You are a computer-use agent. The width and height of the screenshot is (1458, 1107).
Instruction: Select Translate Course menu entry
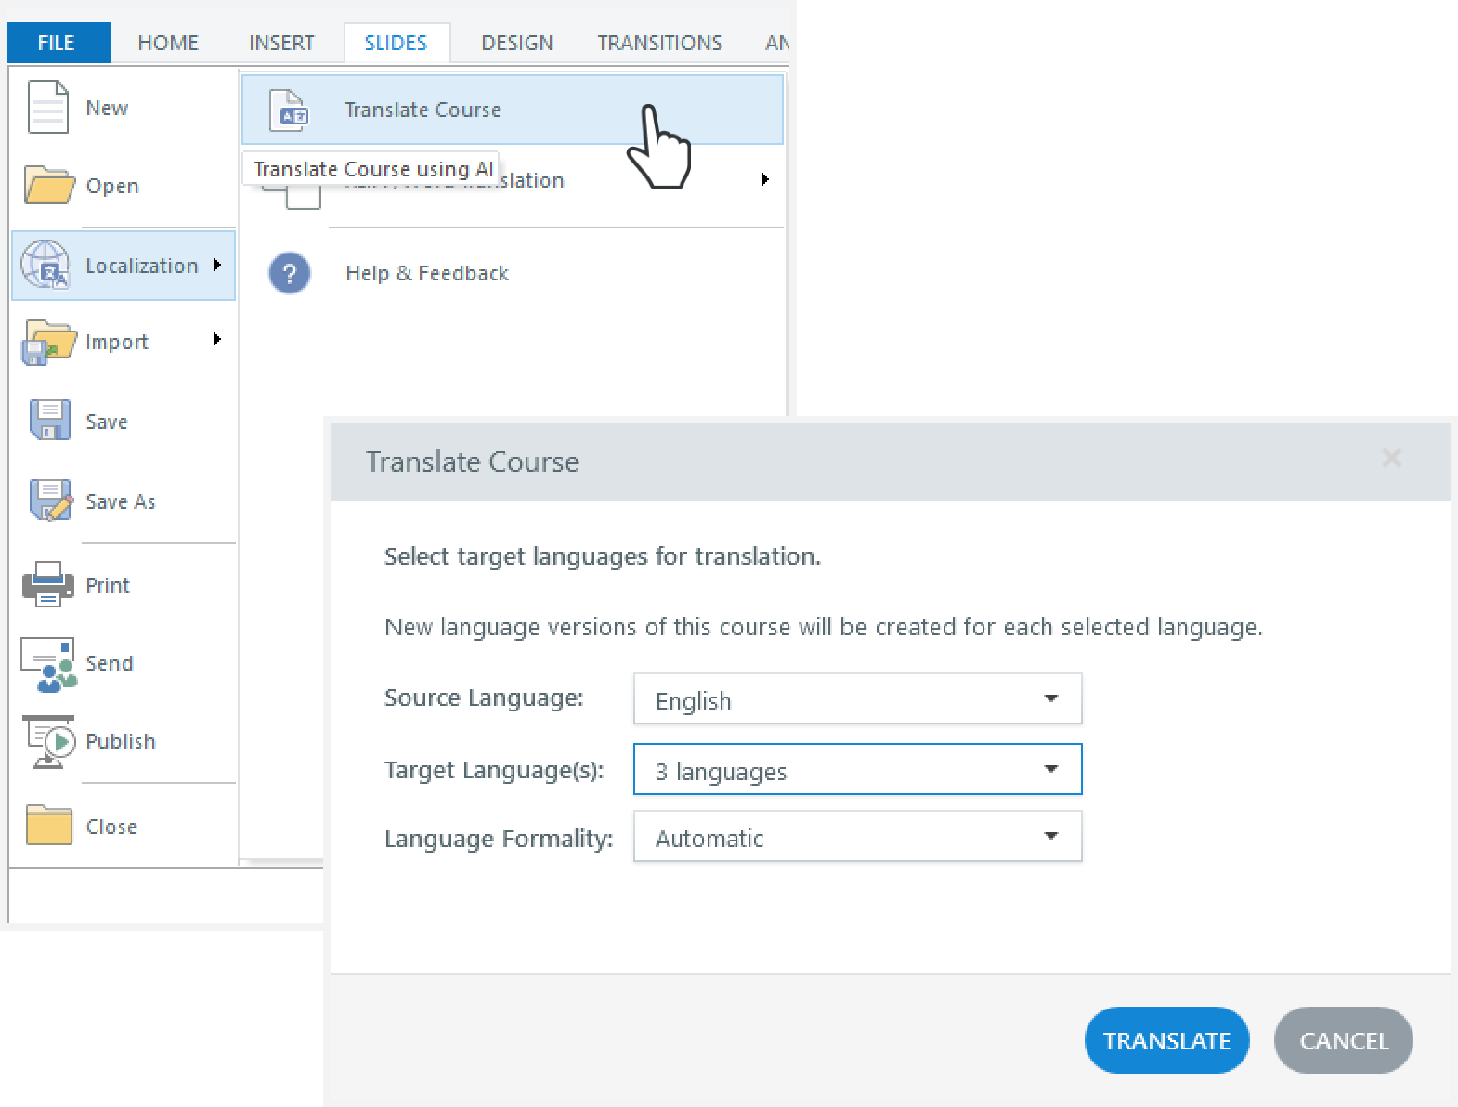(x=423, y=110)
